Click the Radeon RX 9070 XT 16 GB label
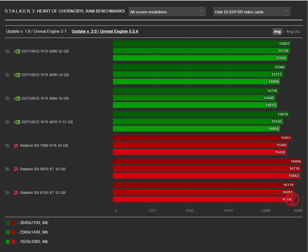This screenshot has height=252, width=308. click(x=43, y=169)
